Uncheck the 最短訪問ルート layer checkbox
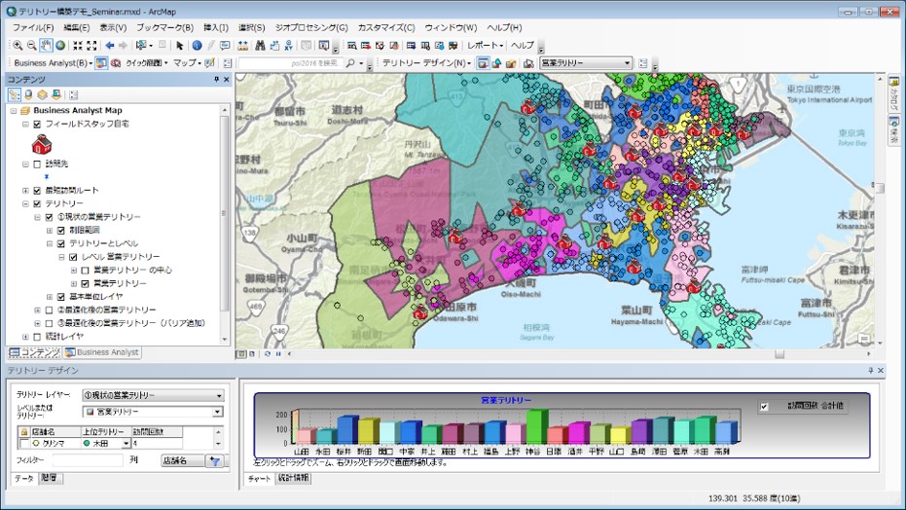Viewport: 906px width, 510px height. coord(37,191)
